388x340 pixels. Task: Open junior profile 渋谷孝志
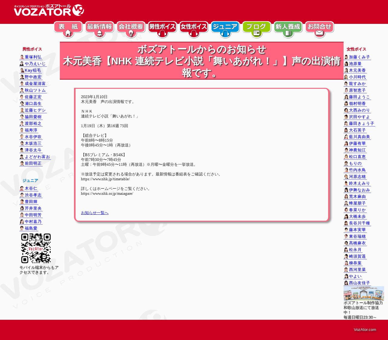[31, 195]
